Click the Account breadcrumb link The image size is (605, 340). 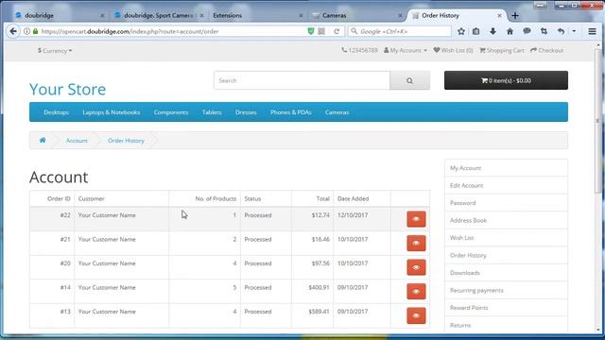77,141
